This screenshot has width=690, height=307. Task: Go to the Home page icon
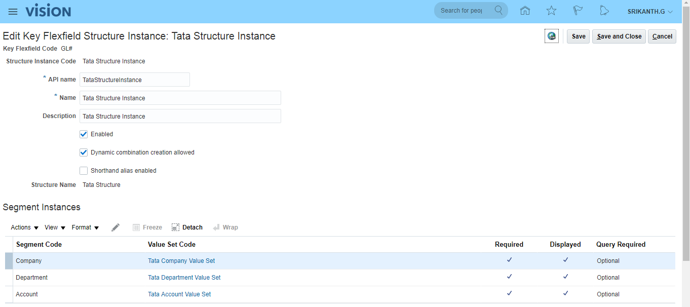(525, 11)
